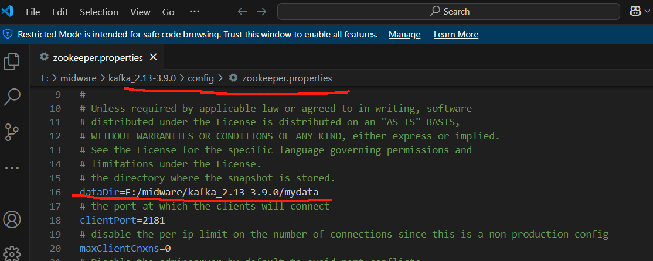The height and width of the screenshot is (261, 653).
Task: Show additional views ellipsis in activity bar
Action: 12,169
